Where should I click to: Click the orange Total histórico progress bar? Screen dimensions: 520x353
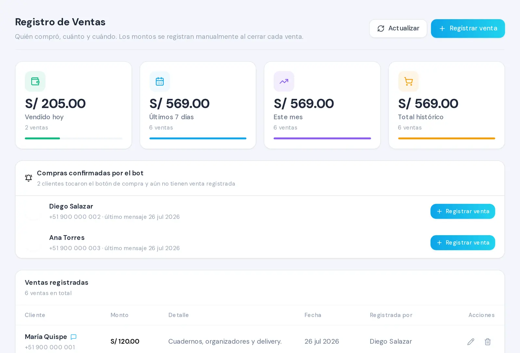tap(447, 139)
